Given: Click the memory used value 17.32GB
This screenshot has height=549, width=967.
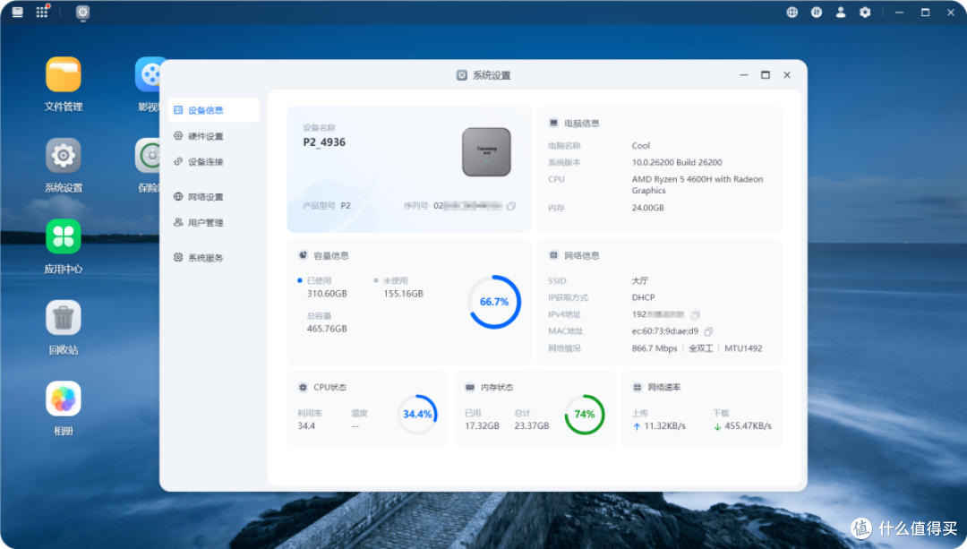Looking at the screenshot, I should pyautogui.click(x=482, y=426).
